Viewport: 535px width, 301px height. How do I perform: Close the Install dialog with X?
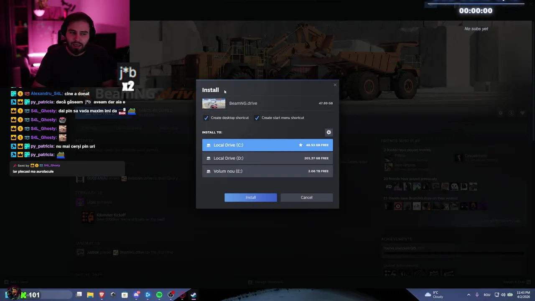335,85
